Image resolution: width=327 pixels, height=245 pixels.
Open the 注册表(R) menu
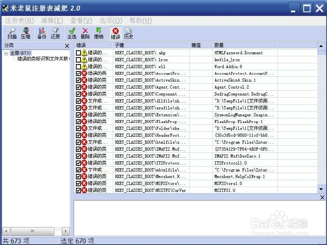[19, 20]
